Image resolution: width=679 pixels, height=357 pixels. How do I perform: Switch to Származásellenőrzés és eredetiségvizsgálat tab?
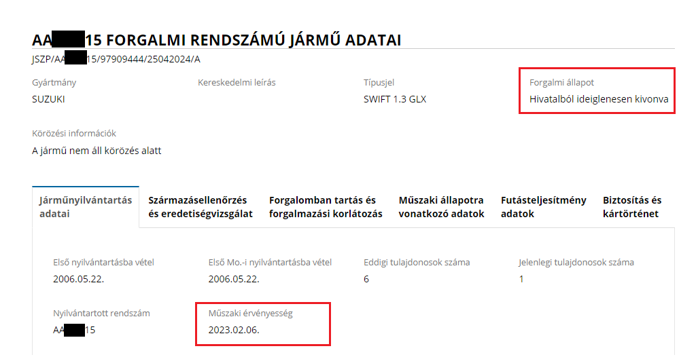[200, 207]
